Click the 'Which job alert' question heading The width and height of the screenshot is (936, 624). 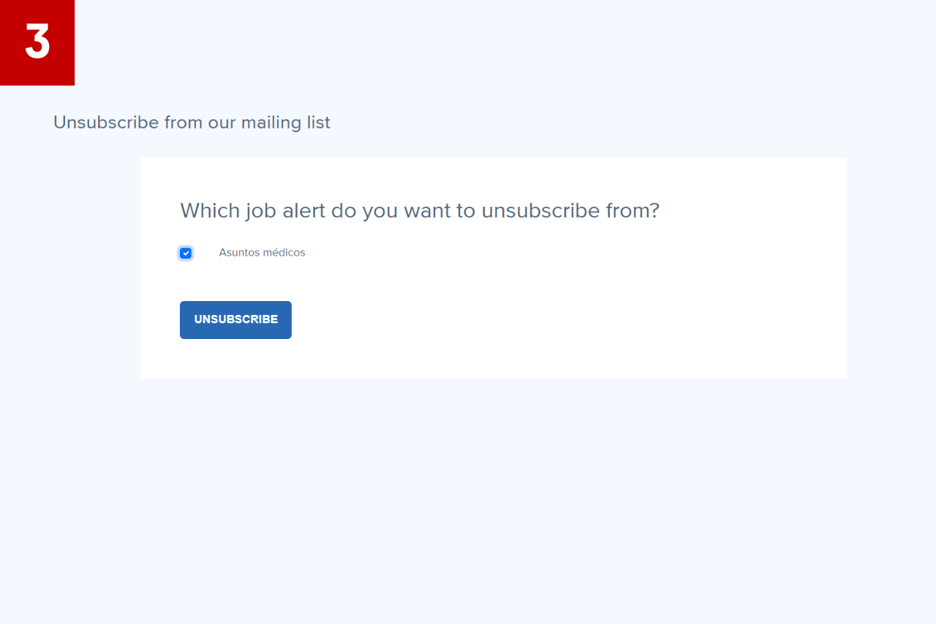(420, 210)
